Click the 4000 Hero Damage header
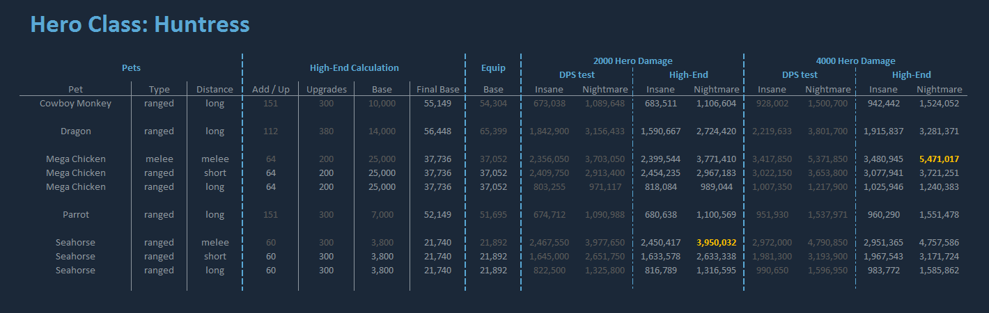This screenshot has width=989, height=313. point(855,61)
